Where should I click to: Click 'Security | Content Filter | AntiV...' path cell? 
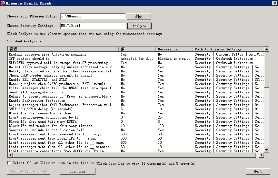coord(229,54)
